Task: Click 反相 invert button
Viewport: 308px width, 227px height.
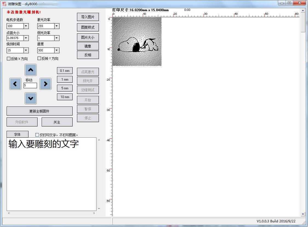Action: pos(88,55)
